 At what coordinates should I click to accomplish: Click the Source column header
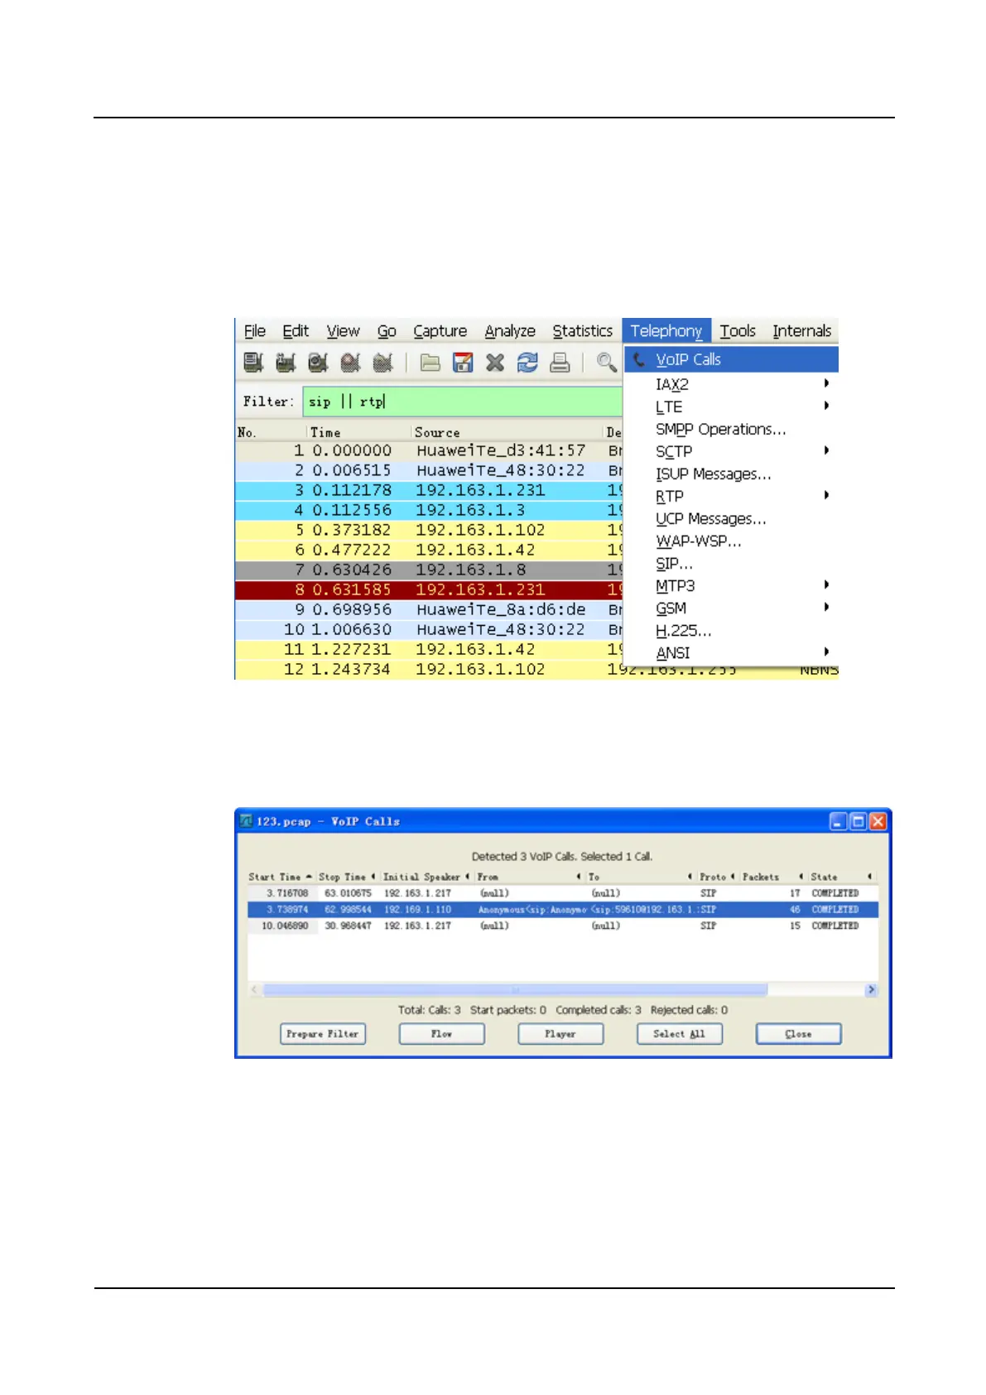pyautogui.click(x=507, y=432)
